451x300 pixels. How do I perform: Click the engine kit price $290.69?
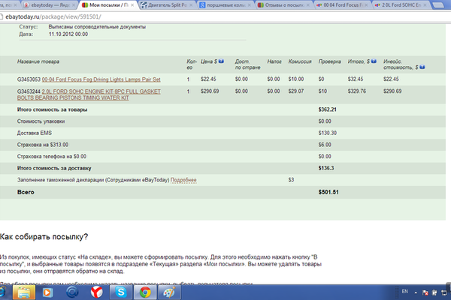click(210, 91)
